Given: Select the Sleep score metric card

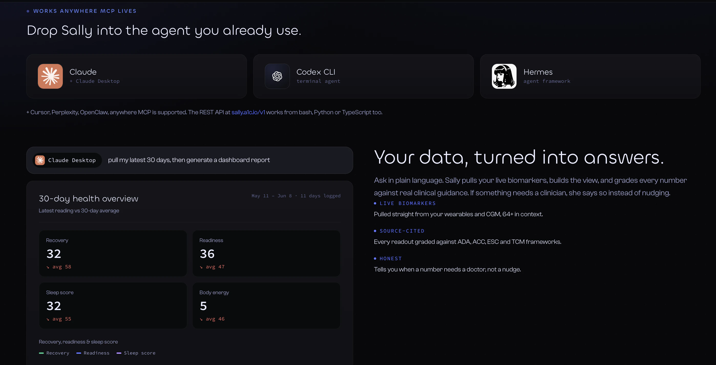Looking at the screenshot, I should click(113, 305).
